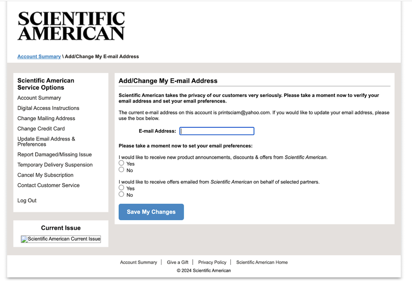412x281 pixels.
Task: Click Cancel My Subscription
Action: click(x=45, y=175)
